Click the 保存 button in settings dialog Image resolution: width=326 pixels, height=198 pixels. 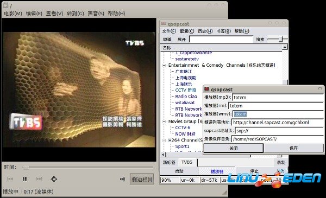[x=293, y=148]
